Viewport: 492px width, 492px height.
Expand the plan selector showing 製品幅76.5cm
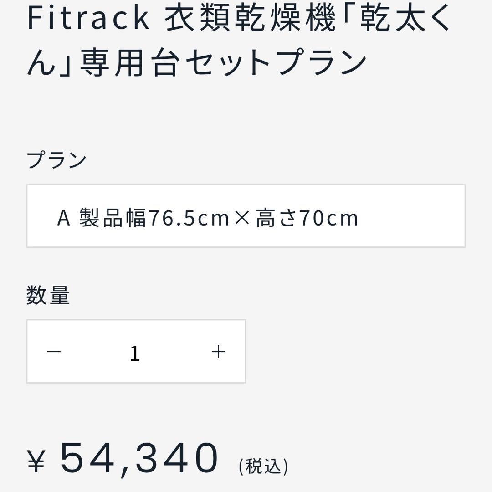point(246,215)
